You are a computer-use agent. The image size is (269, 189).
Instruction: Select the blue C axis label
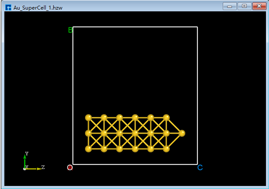200,167
